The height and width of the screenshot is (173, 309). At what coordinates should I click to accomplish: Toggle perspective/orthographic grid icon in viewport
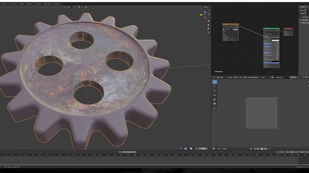coord(208,32)
